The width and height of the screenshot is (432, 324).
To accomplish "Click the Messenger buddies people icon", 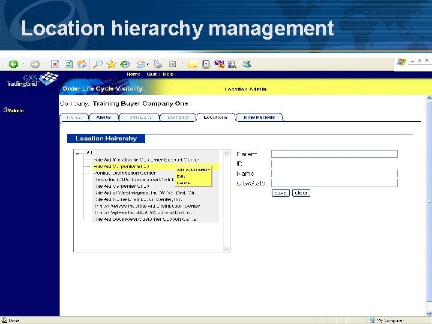I will pyautogui.click(x=247, y=64).
